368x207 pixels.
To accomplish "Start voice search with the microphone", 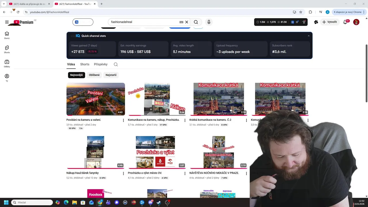I will (209, 22).
